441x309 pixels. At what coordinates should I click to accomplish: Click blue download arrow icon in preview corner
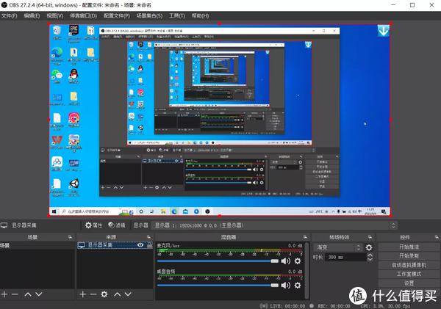pos(383,31)
